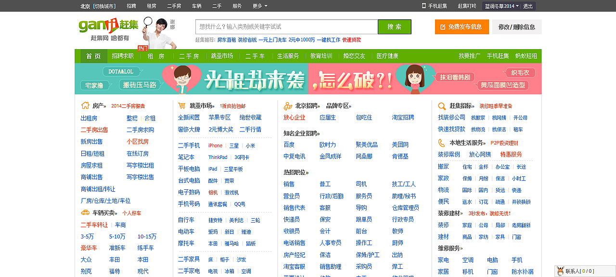This screenshot has height=277, width=616.
Task: Click the P2P投资理财 red link
Action: [x=504, y=143]
